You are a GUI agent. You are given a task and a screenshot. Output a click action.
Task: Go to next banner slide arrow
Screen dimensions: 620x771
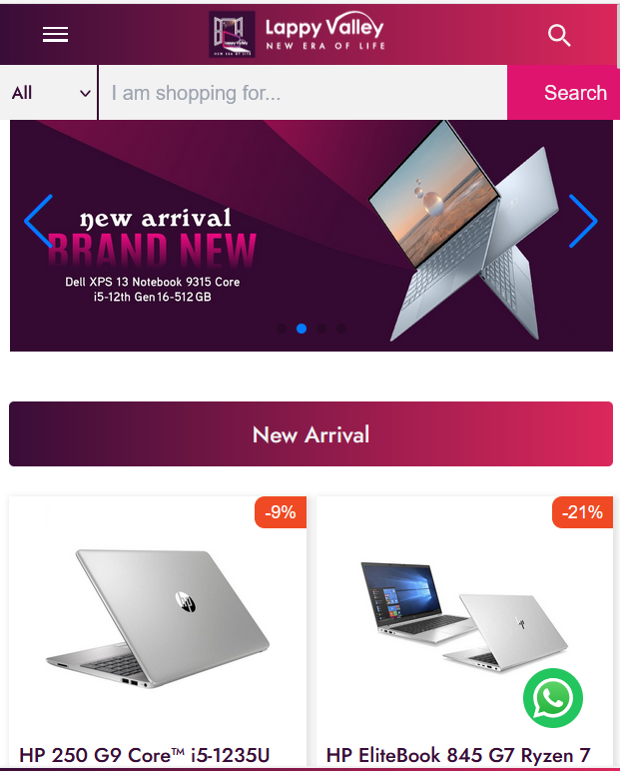(x=583, y=221)
